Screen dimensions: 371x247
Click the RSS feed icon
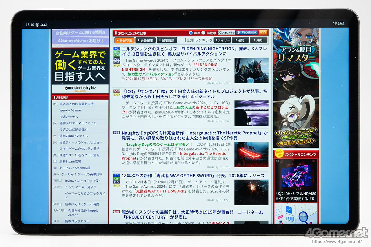tap(263, 32)
